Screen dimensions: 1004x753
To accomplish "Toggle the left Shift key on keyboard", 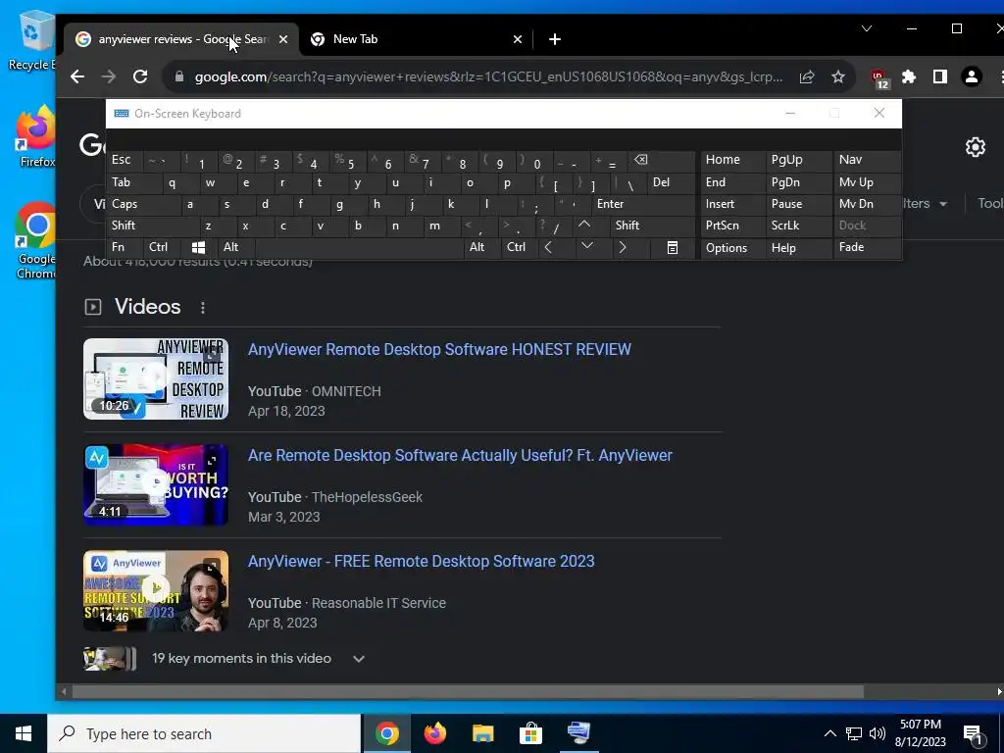I will [153, 226].
